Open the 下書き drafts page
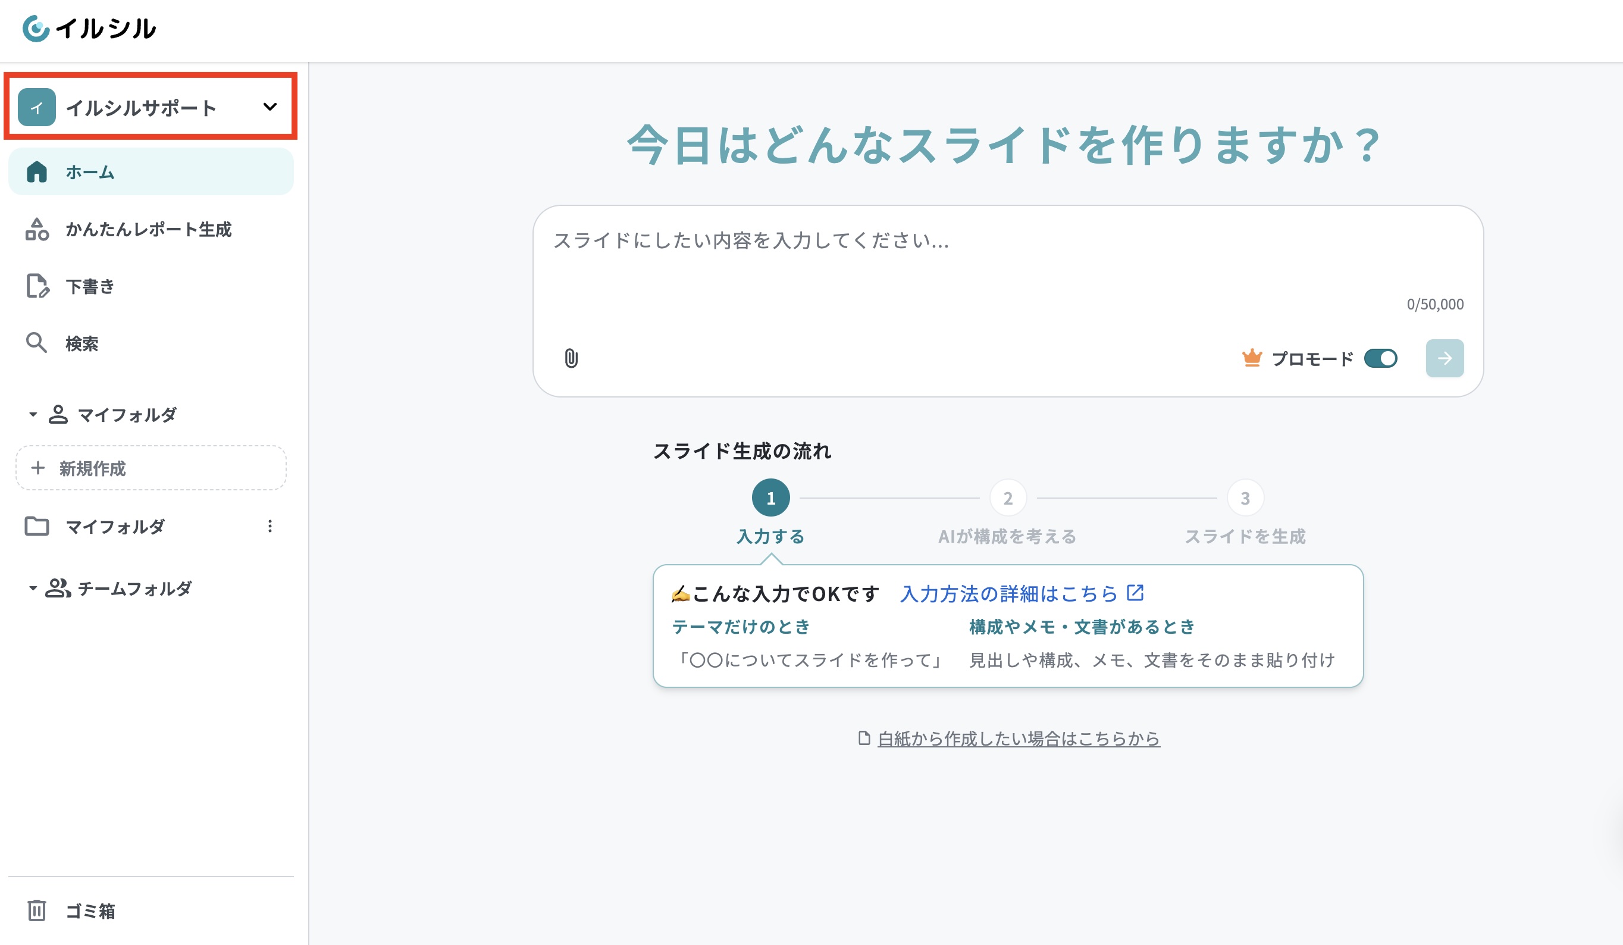 pyautogui.click(x=151, y=286)
